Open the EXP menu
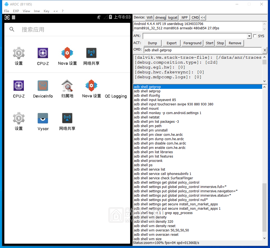The width and height of the screenshot is (270, 248). tap(16, 11)
